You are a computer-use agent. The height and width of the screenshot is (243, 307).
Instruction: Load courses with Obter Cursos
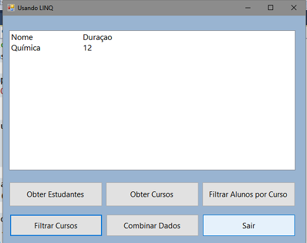tap(152, 194)
